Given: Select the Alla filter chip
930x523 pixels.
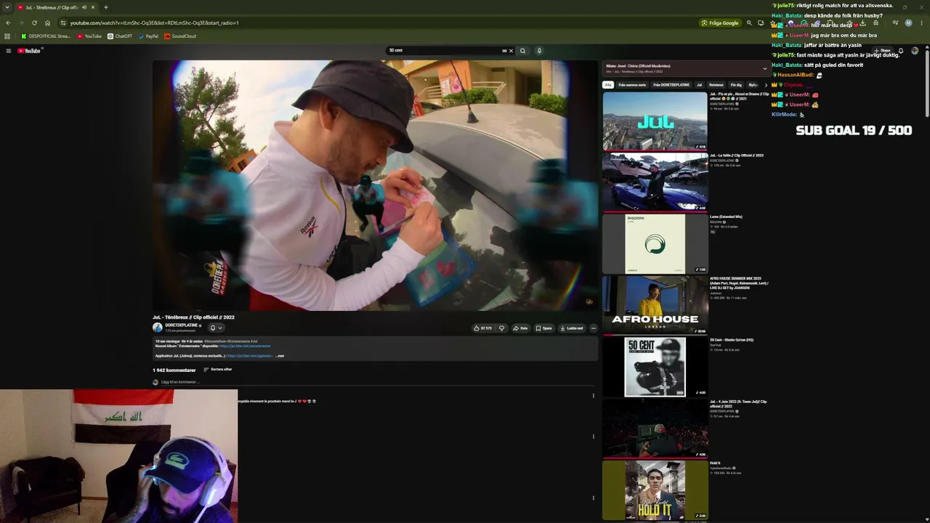Looking at the screenshot, I should 608,85.
